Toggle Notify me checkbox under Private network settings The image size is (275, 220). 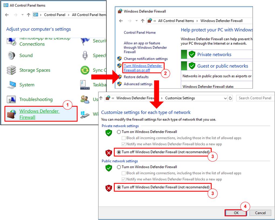(x=124, y=144)
